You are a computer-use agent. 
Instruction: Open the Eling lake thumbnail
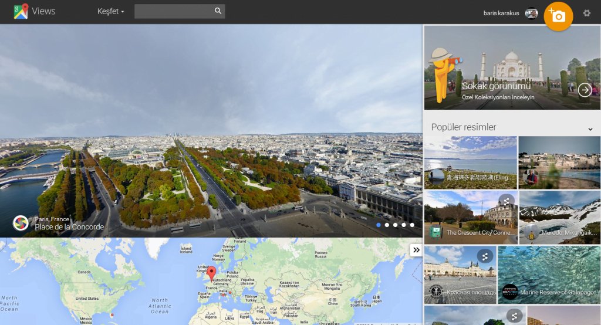point(470,162)
